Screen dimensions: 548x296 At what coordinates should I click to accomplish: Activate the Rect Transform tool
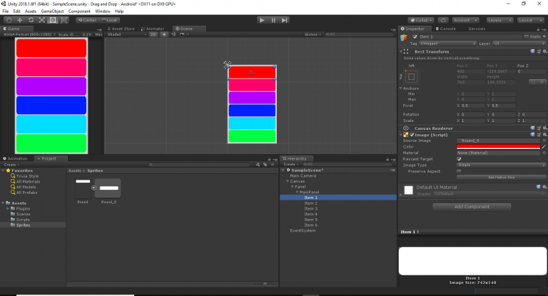pos(53,20)
